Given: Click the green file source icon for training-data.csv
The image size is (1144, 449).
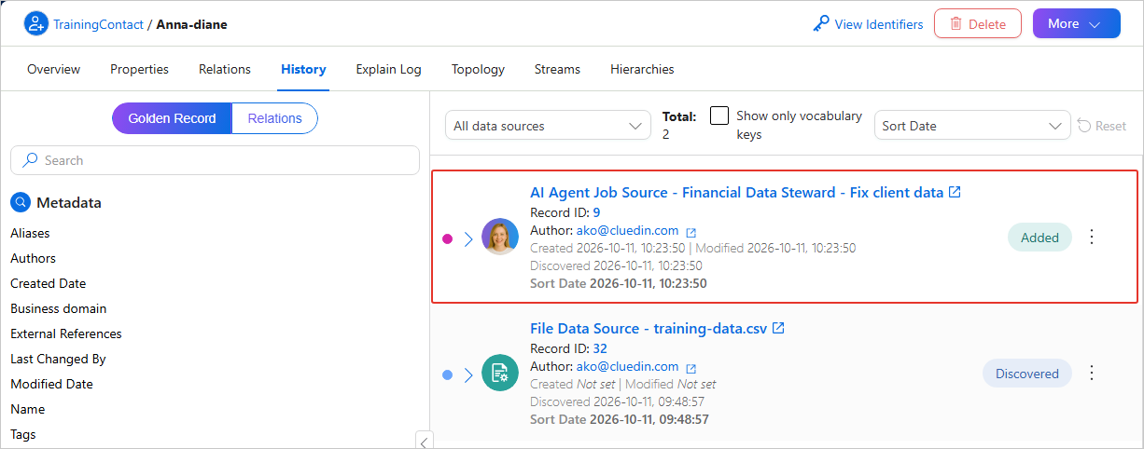Looking at the screenshot, I should 500,373.
